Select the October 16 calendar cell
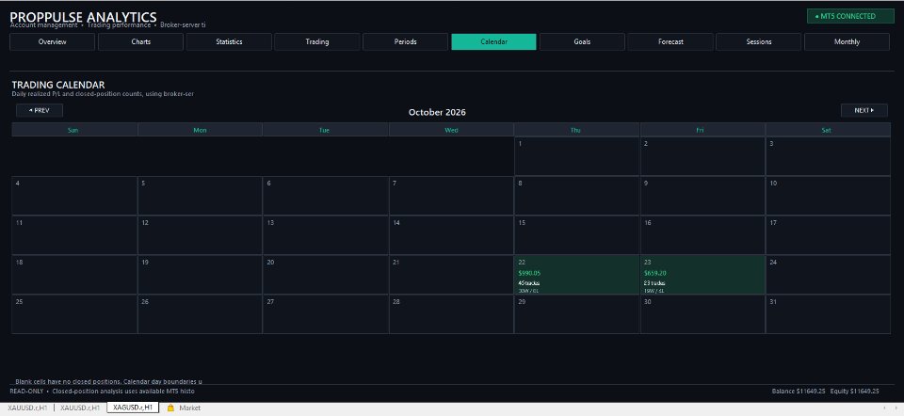Viewport: 904px width, 416px height. 702,235
